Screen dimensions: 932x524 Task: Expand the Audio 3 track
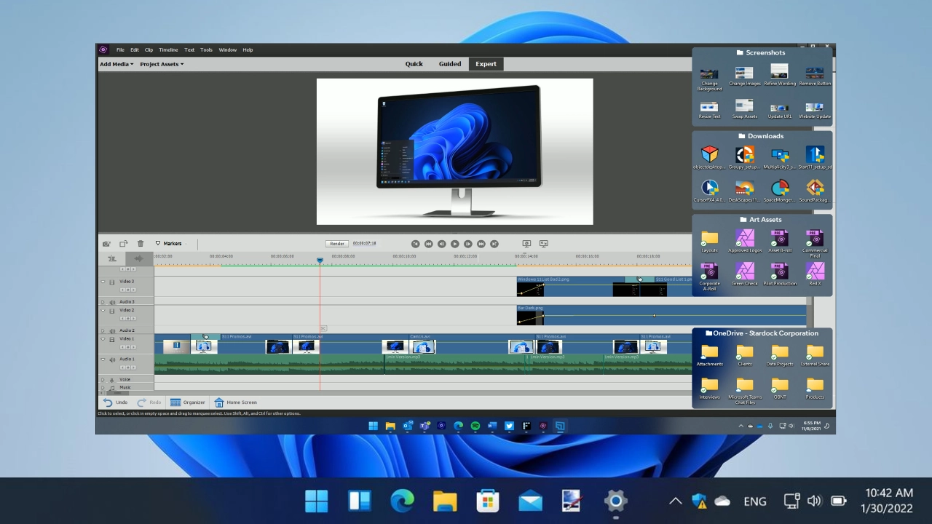pos(103,301)
